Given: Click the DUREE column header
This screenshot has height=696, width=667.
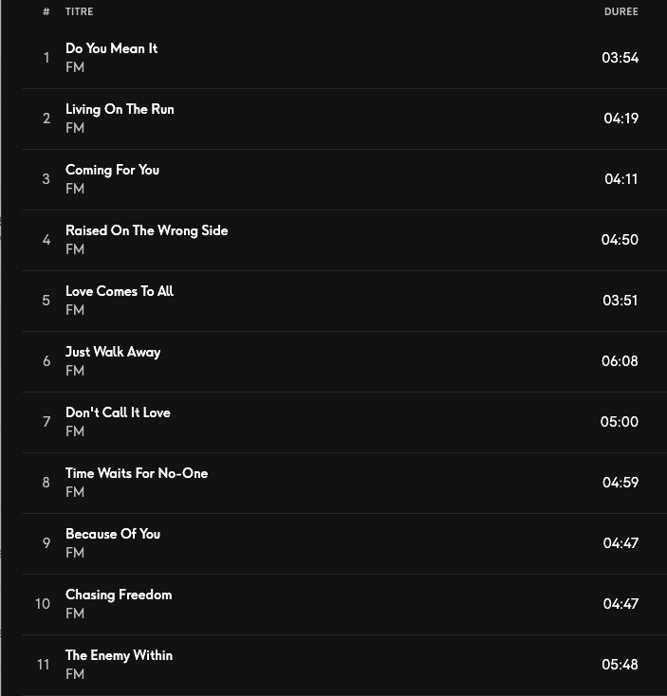Looking at the screenshot, I should (x=621, y=11).
